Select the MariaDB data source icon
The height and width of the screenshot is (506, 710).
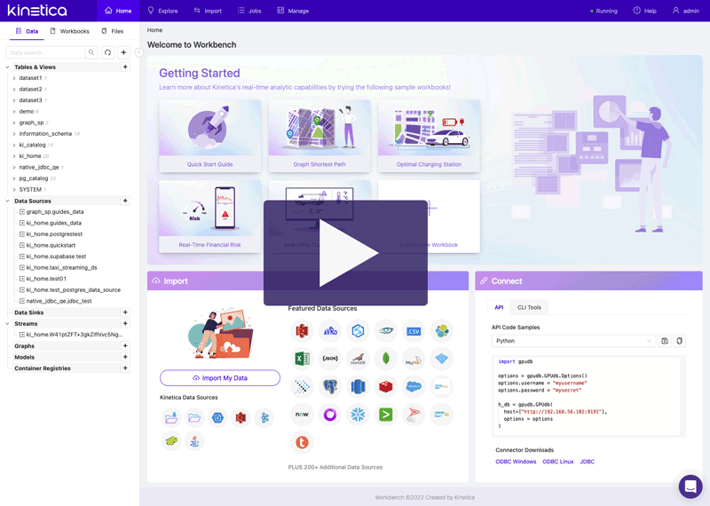358,359
